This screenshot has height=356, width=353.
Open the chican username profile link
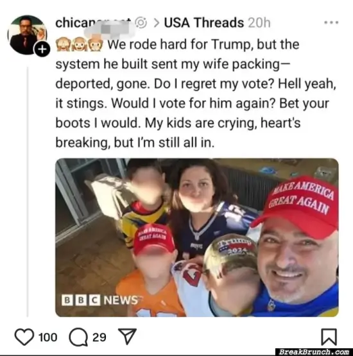pos(93,23)
